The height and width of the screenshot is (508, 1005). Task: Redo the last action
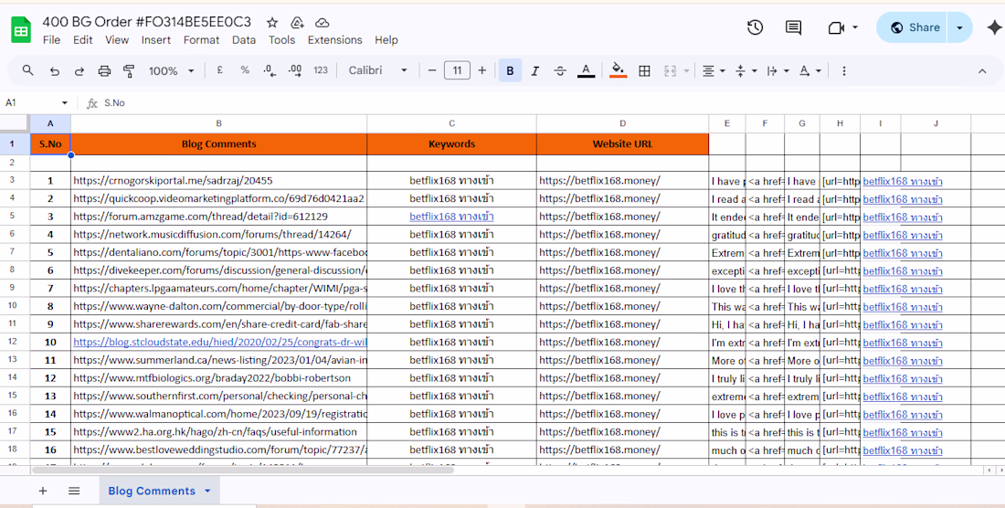tap(79, 71)
